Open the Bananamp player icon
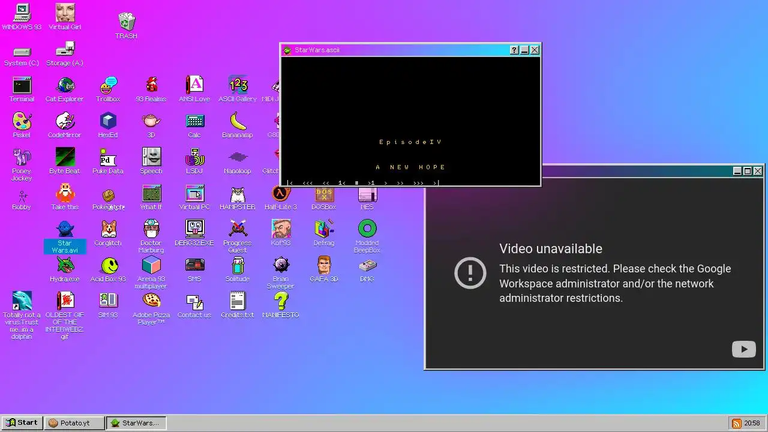 point(238,125)
